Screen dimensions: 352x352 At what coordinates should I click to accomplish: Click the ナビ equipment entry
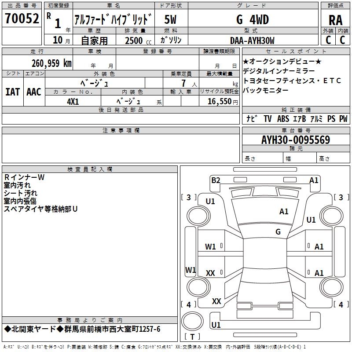click(252, 118)
